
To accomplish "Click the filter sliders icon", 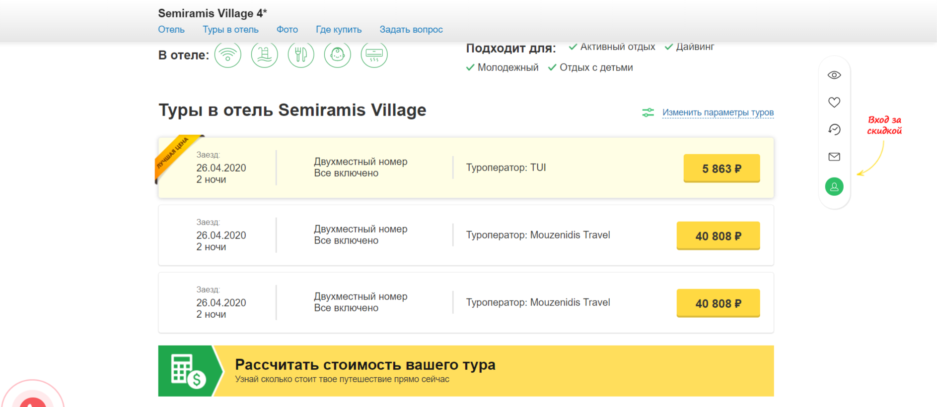I will (x=648, y=113).
